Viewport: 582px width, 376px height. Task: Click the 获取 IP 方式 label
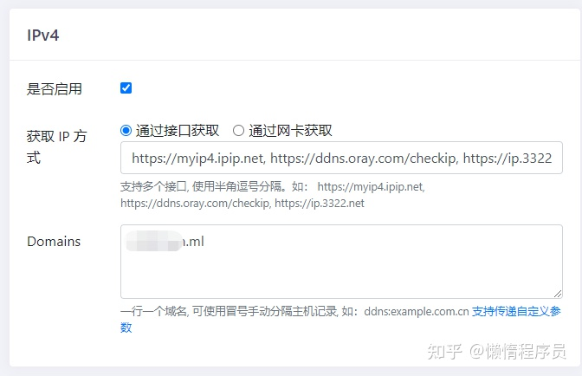tap(56, 147)
